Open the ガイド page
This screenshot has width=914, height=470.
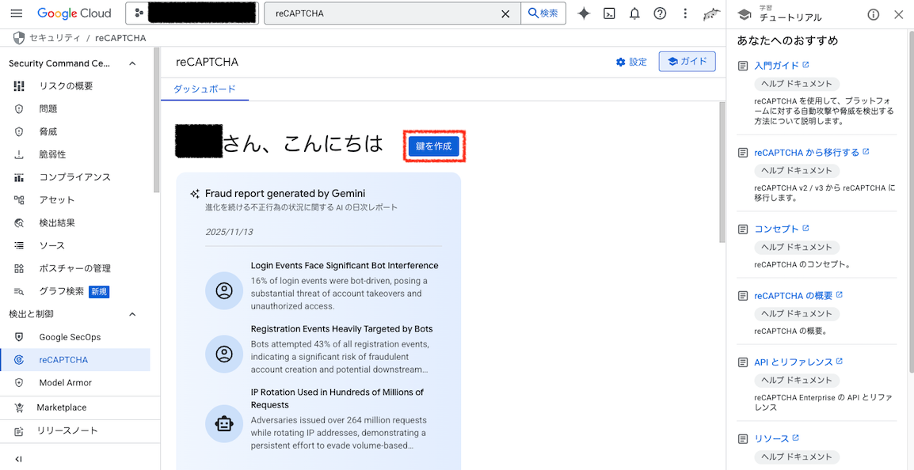coord(687,61)
